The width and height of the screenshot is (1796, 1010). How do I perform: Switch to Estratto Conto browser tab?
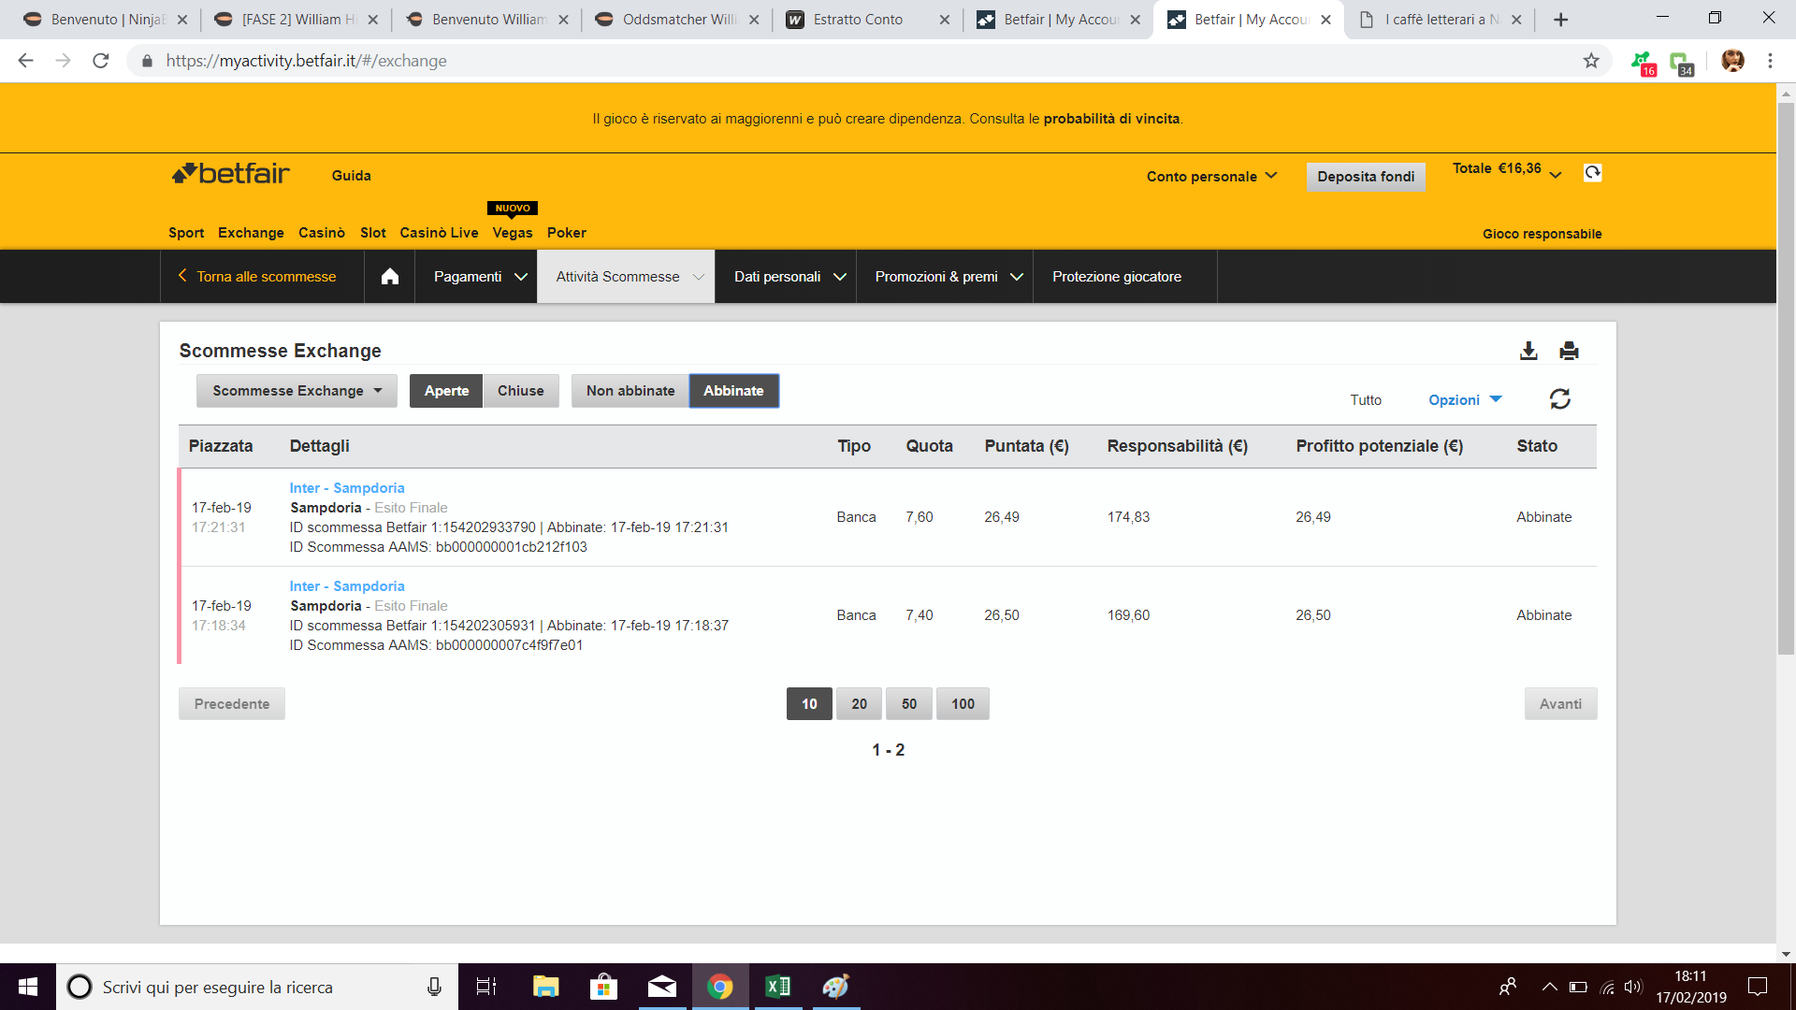pyautogui.click(x=867, y=20)
